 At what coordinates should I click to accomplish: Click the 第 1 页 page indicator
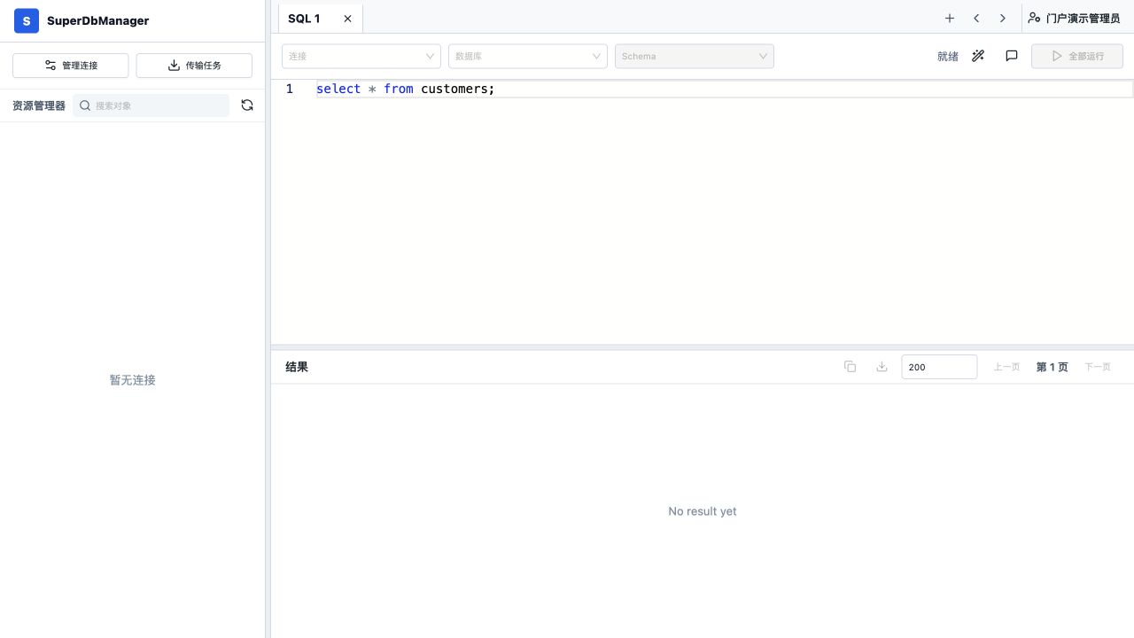[x=1052, y=367]
